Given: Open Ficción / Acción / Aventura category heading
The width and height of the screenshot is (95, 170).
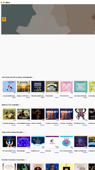Looking at the screenshot, I should [13, 160].
